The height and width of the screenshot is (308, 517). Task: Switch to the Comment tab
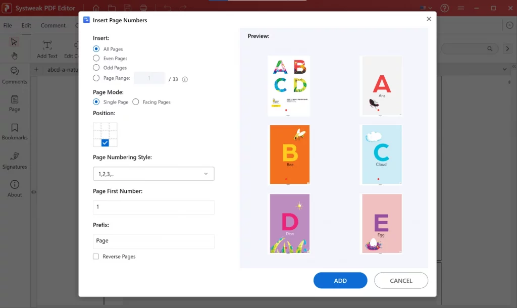click(53, 25)
